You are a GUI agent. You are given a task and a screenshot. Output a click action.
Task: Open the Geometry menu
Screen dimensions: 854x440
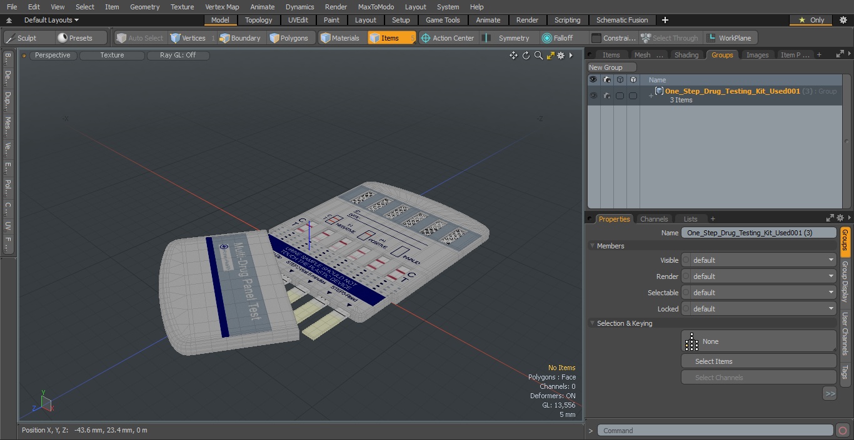(144, 7)
